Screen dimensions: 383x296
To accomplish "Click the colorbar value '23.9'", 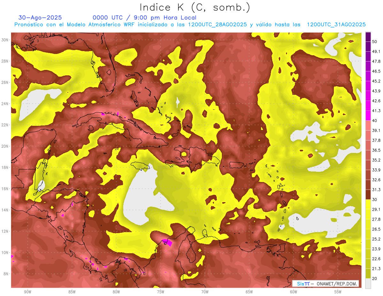I will tap(376, 249).
